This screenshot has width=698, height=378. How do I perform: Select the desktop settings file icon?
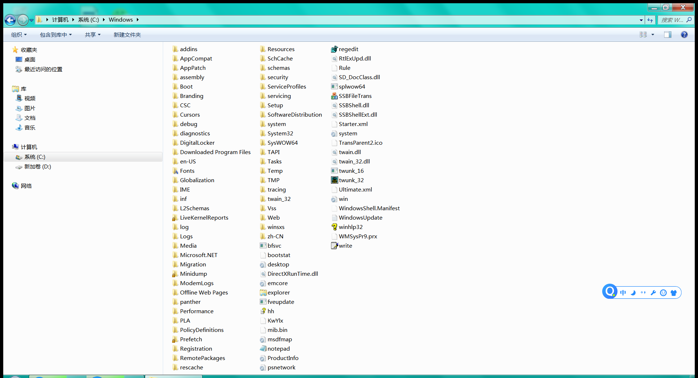263,264
